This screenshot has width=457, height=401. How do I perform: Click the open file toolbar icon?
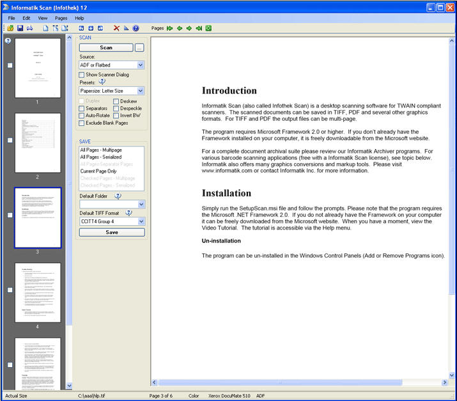tap(10, 28)
